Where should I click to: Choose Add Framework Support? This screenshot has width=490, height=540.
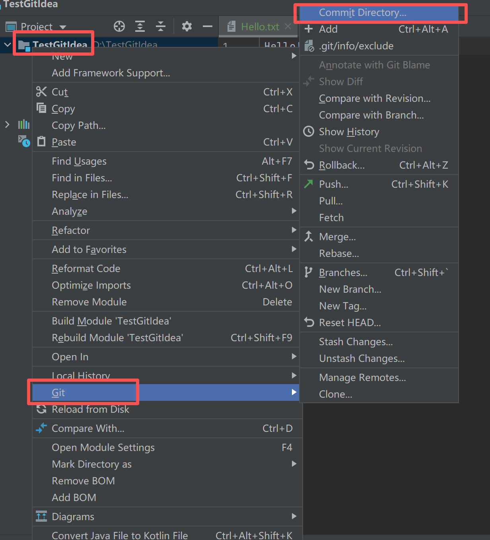tap(165, 73)
